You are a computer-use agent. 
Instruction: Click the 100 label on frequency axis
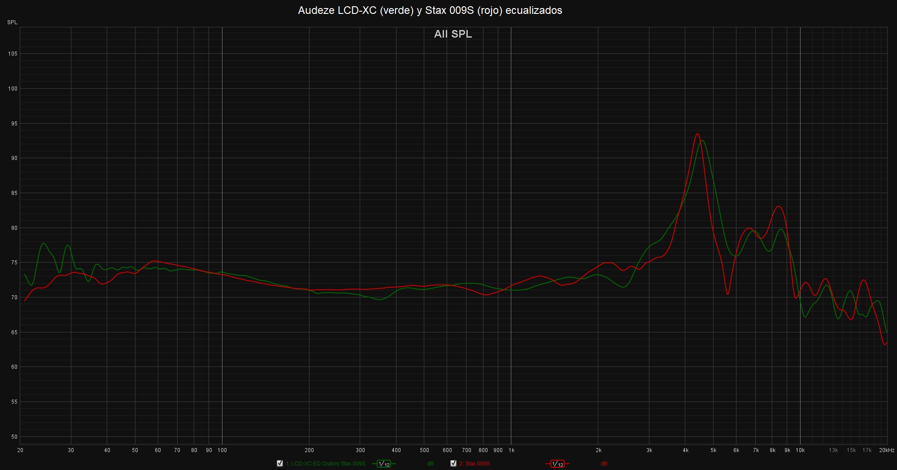coord(222,450)
